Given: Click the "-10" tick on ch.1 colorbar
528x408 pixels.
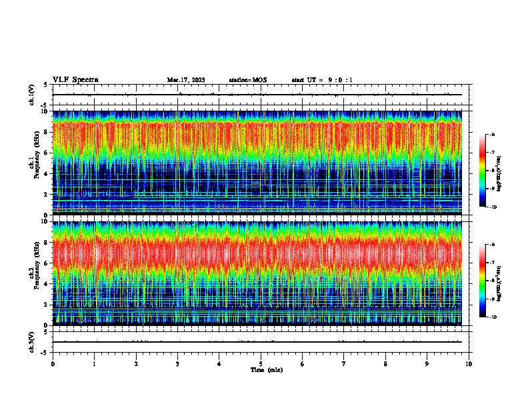Looking at the screenshot, I should (x=493, y=207).
